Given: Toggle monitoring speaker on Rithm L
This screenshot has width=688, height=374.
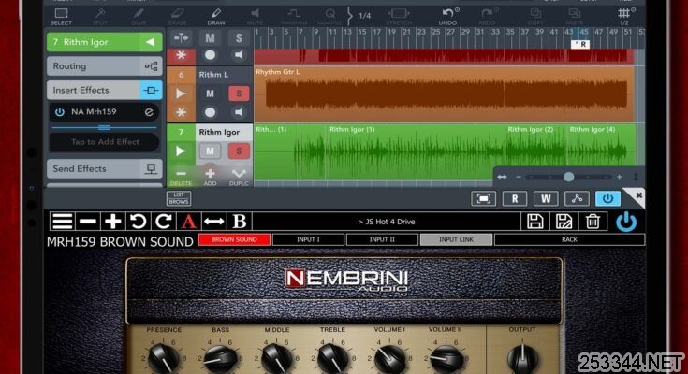Looking at the screenshot, I should click(x=239, y=113).
